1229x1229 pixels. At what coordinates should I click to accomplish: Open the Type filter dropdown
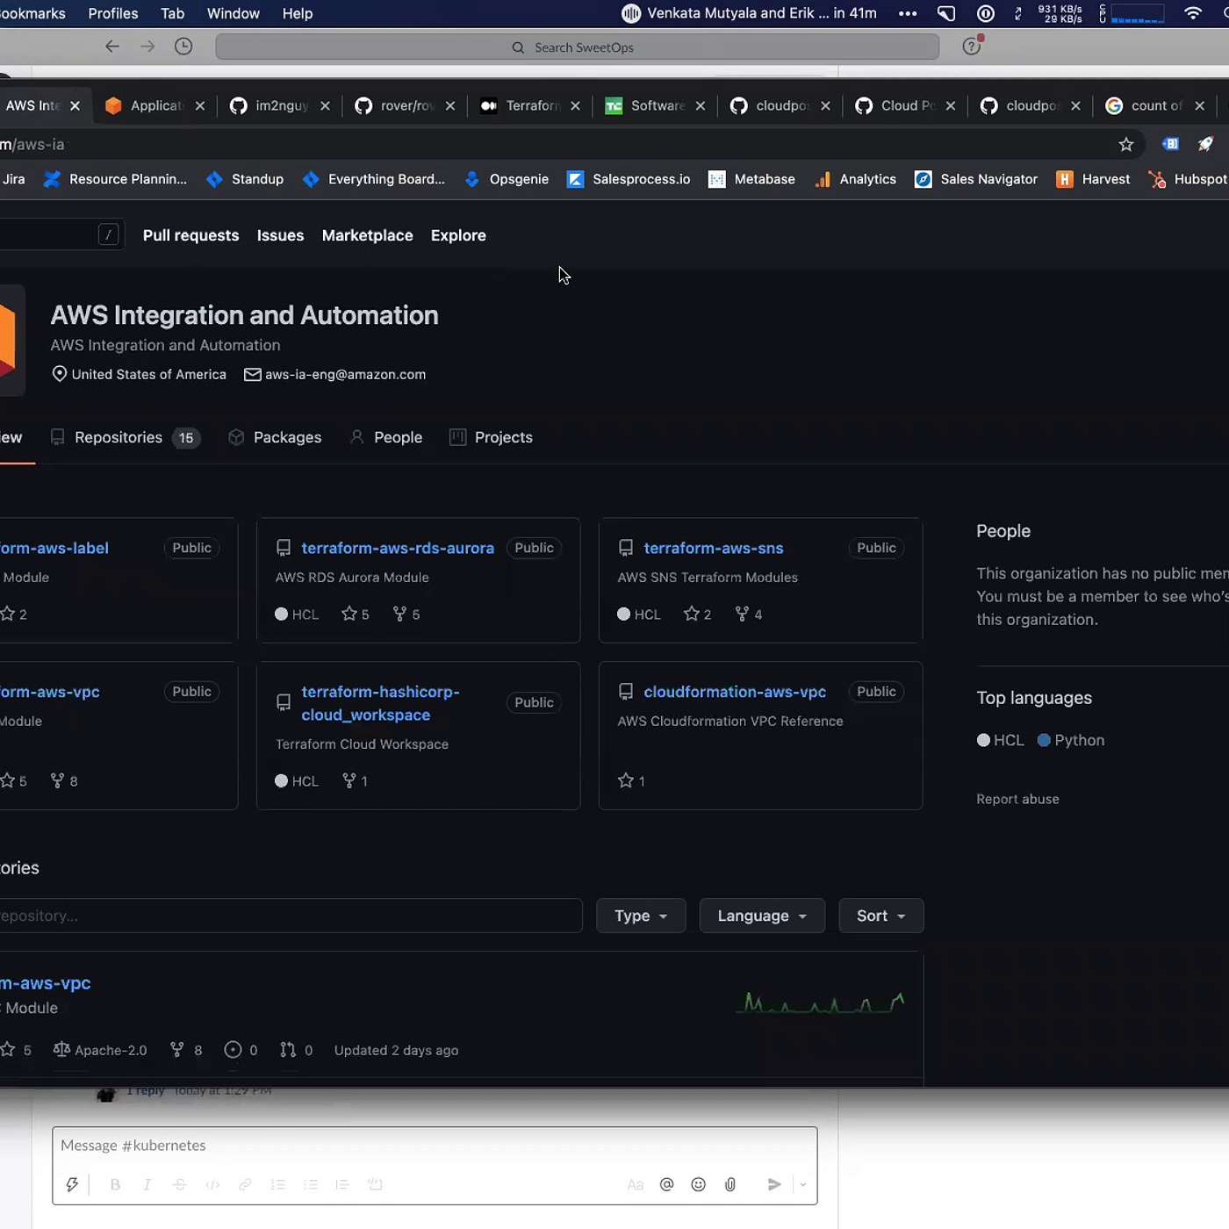click(x=640, y=916)
